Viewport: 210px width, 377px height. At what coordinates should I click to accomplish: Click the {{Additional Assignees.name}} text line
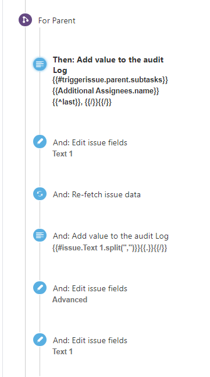pyautogui.click(x=106, y=91)
